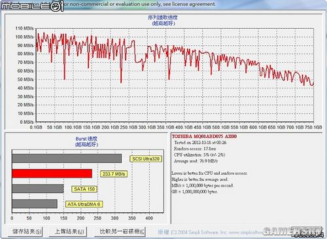
Task: Click the 上傳結果 (upload results) button
Action: 68,232
